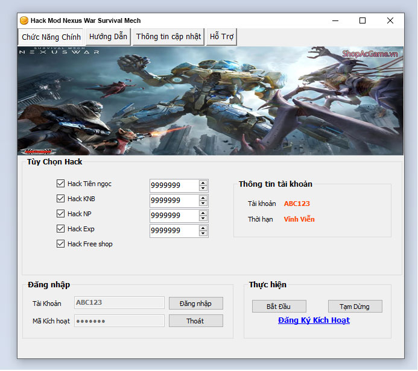
Task: Click the Tài Khoản login field
Action: [x=119, y=302]
